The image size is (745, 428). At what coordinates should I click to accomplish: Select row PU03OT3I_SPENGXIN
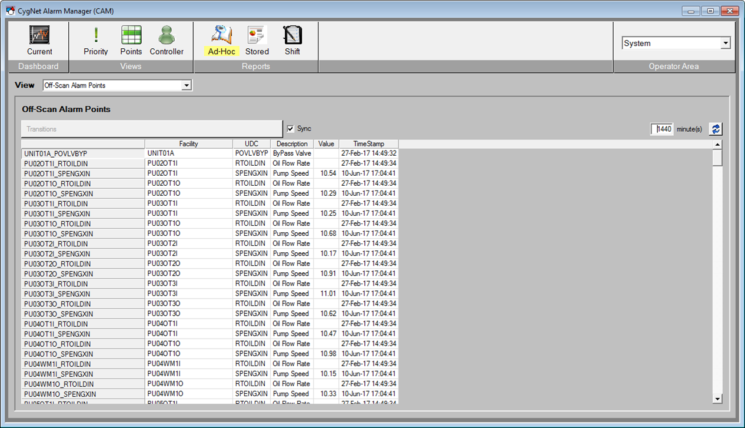point(83,294)
